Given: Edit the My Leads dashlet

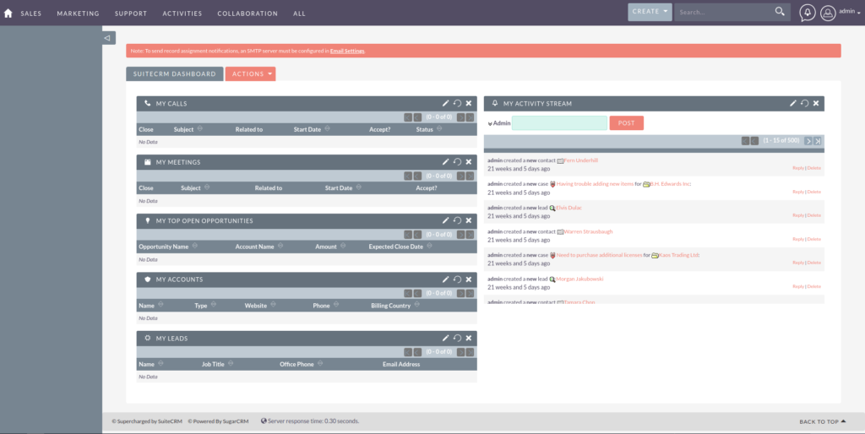Looking at the screenshot, I should click(x=446, y=338).
